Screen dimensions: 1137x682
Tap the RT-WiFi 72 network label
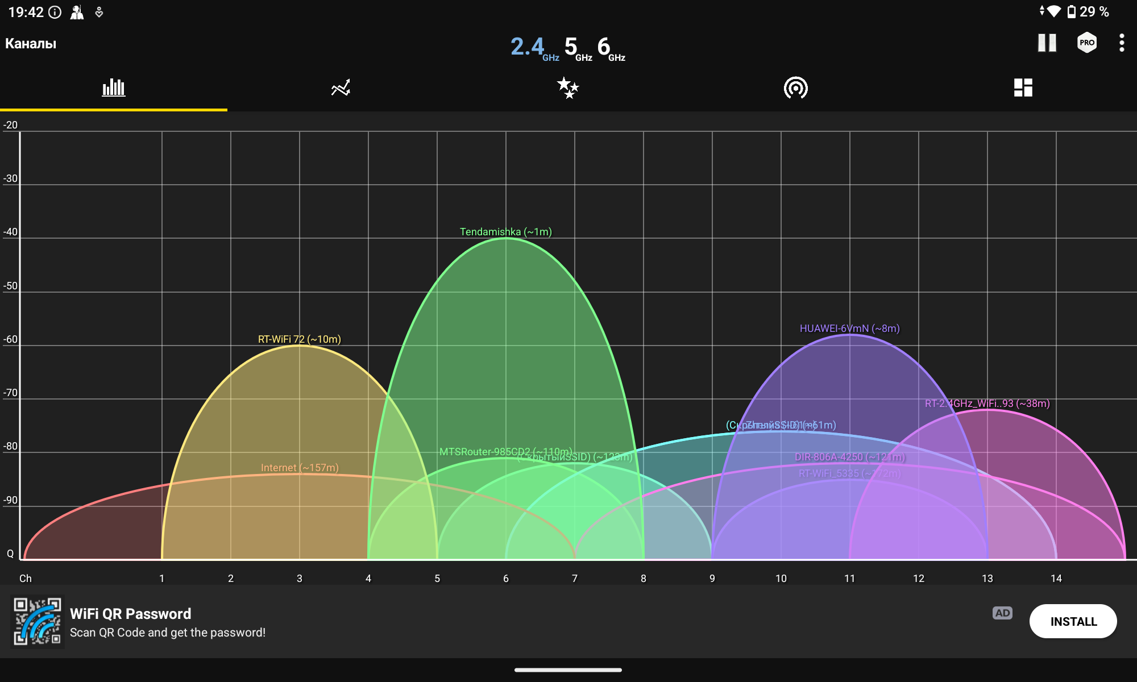299,339
